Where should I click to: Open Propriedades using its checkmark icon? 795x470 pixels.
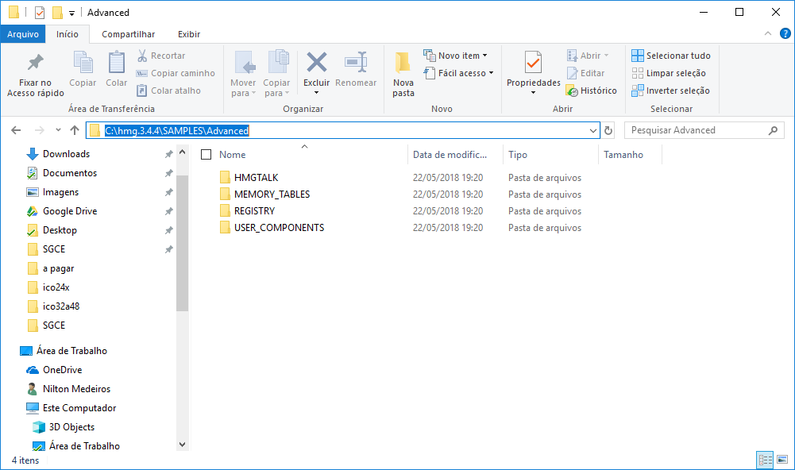point(533,63)
